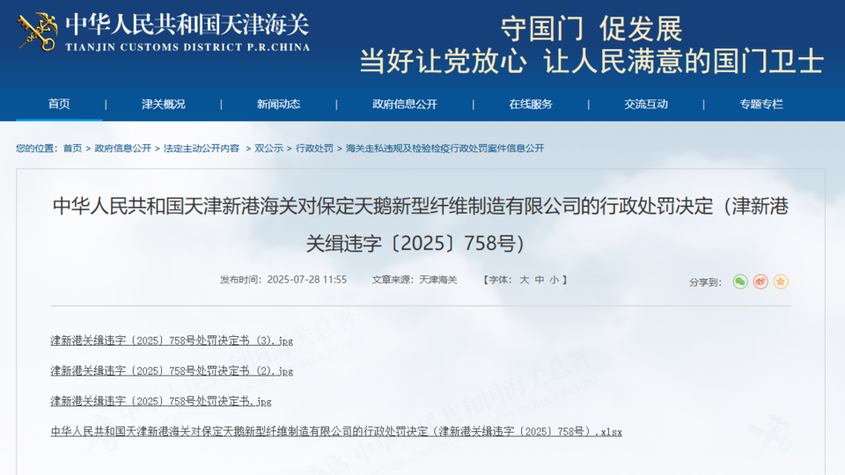Click the slogan 守国门 促发展
The width and height of the screenshot is (845, 475).
click(591, 28)
